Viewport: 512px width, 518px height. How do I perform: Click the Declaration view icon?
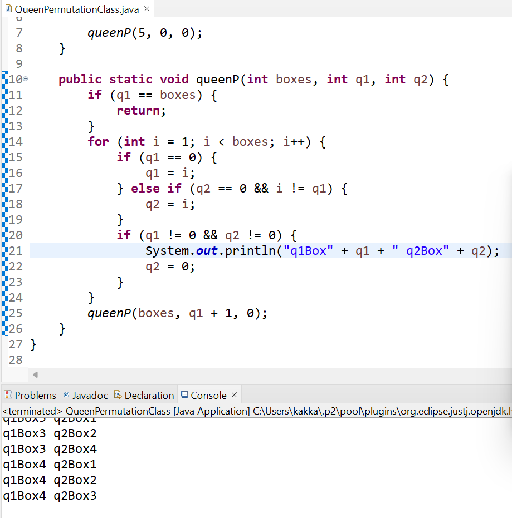click(x=118, y=395)
